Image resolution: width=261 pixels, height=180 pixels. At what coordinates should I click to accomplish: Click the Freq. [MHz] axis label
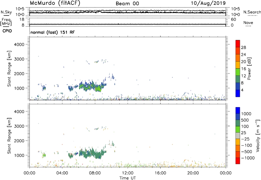point(6,22)
